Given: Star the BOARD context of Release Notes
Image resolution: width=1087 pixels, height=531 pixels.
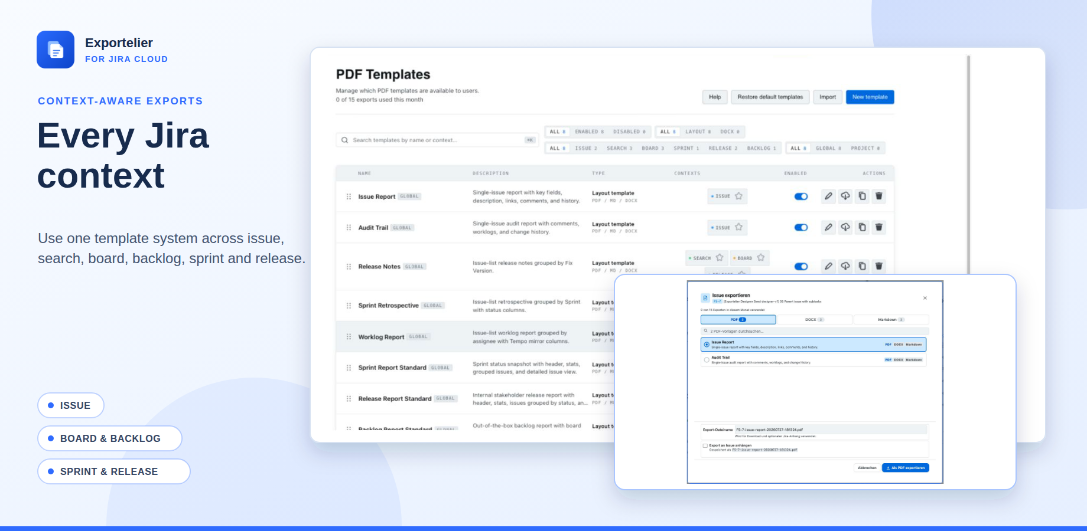Looking at the screenshot, I should pyautogui.click(x=761, y=258).
